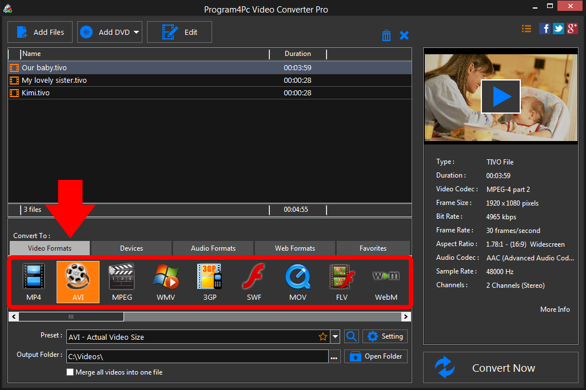The width and height of the screenshot is (586, 390).
Task: Open the Preset dropdown arrow
Action: click(x=335, y=337)
